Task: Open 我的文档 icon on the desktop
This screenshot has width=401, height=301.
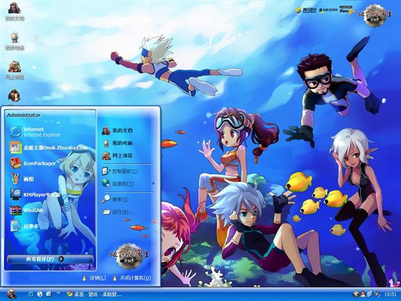Action: click(x=14, y=11)
